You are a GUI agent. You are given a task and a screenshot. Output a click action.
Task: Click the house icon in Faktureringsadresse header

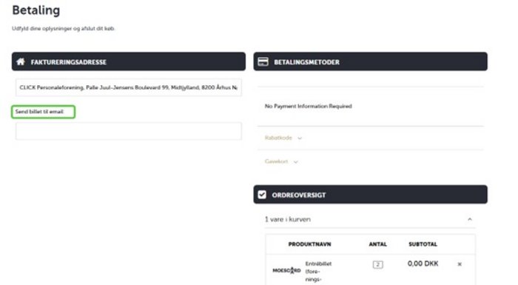tap(21, 61)
